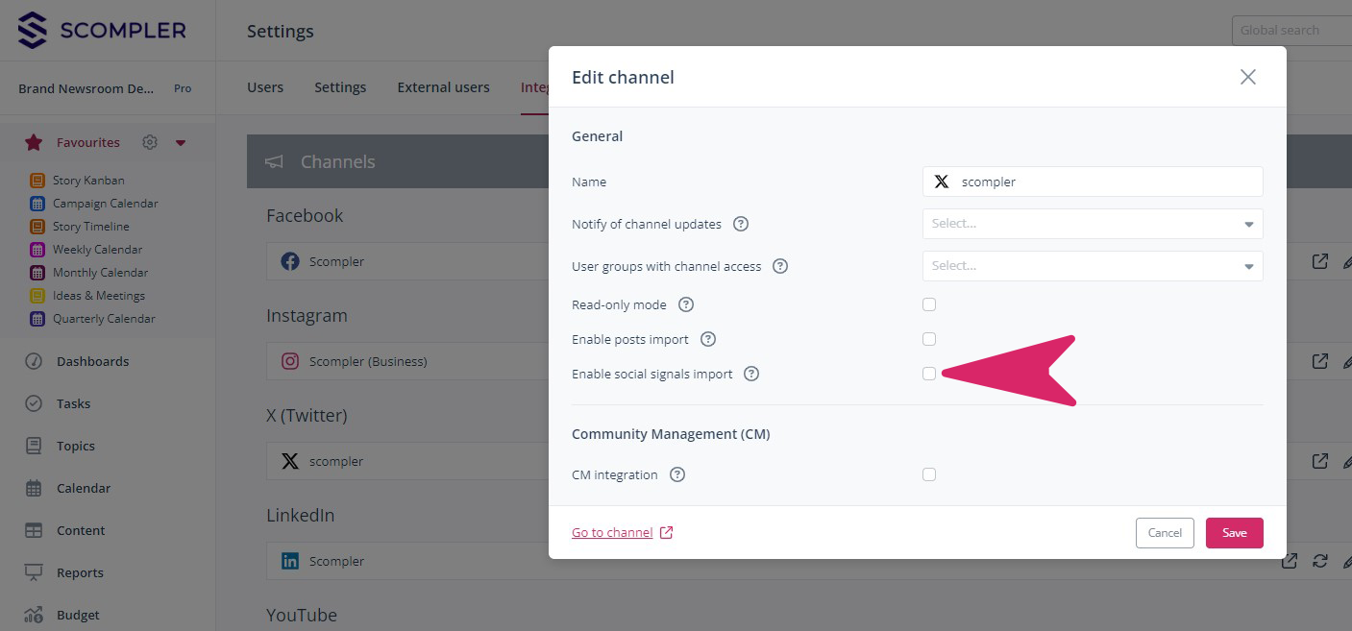Click help icon beside CM integration
This screenshot has height=631, width=1352.
pos(677,474)
